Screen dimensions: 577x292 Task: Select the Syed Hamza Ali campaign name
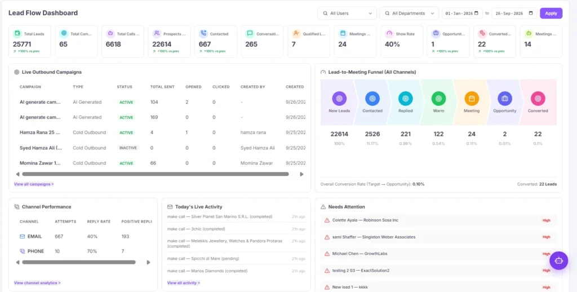(x=41, y=148)
